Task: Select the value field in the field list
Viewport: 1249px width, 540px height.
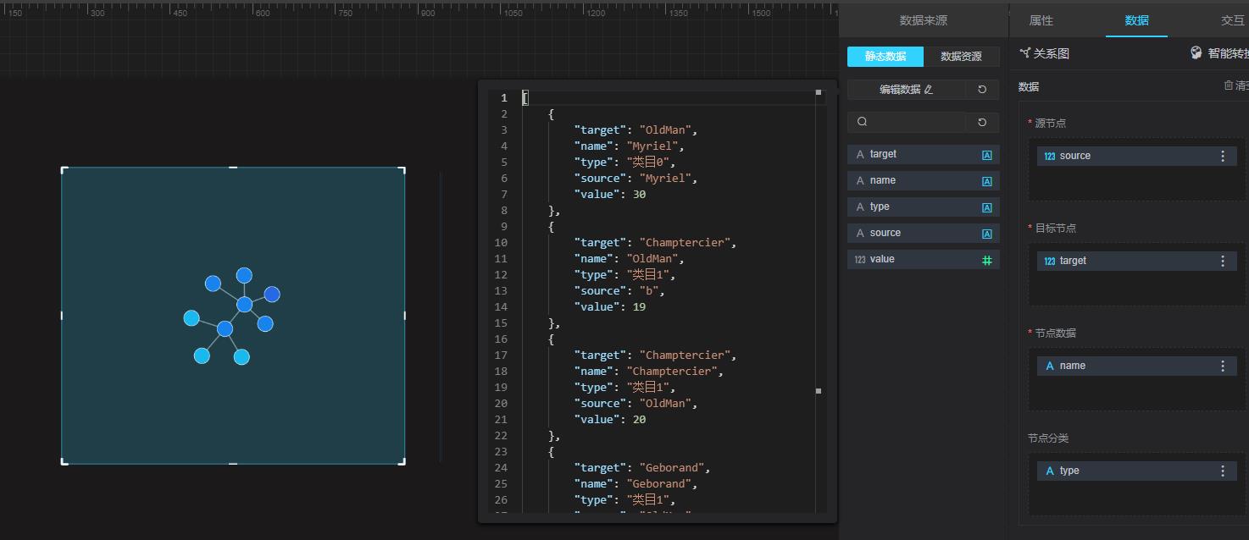Action: (x=924, y=260)
